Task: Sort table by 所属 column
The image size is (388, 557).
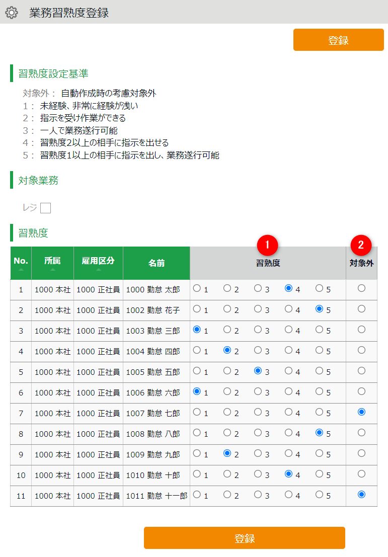Action: coord(52,270)
